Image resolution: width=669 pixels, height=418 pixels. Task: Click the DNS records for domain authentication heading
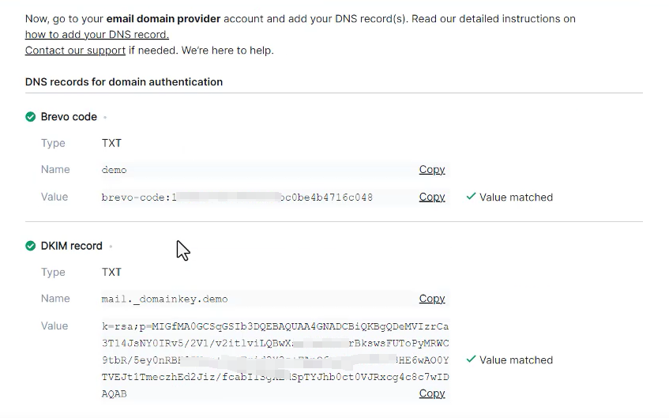[124, 82]
